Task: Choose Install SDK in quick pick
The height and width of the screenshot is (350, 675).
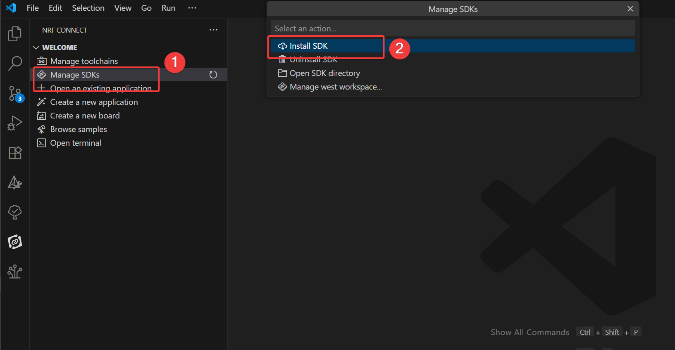Action: [x=453, y=46]
